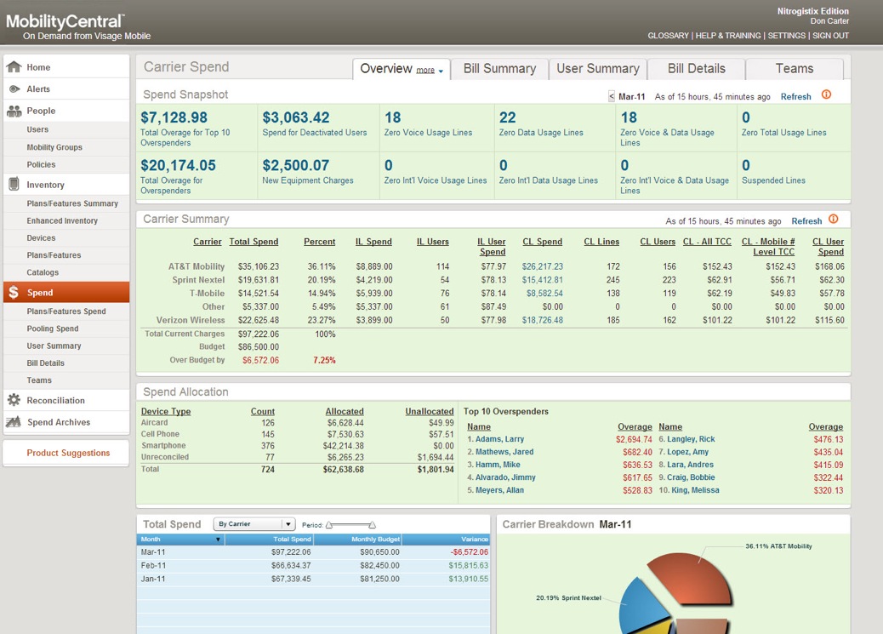Image resolution: width=883 pixels, height=634 pixels.
Task: Click the Period slider handle
Action: 330,525
